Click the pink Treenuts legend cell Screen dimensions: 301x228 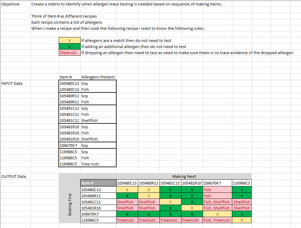click(x=69, y=53)
